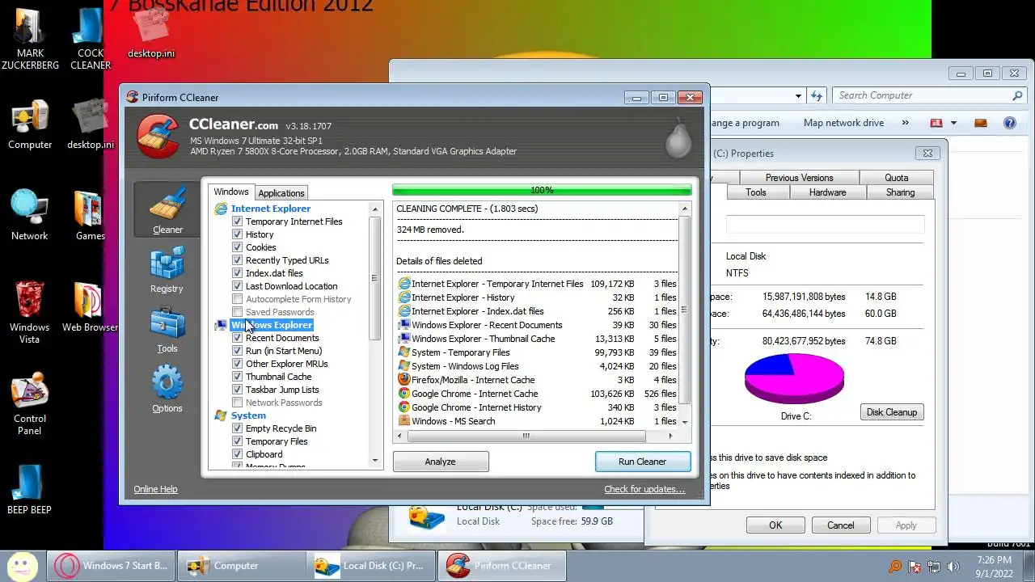1035x582 pixels.
Task: Click the System category Windows flag icon
Action: tap(221, 415)
